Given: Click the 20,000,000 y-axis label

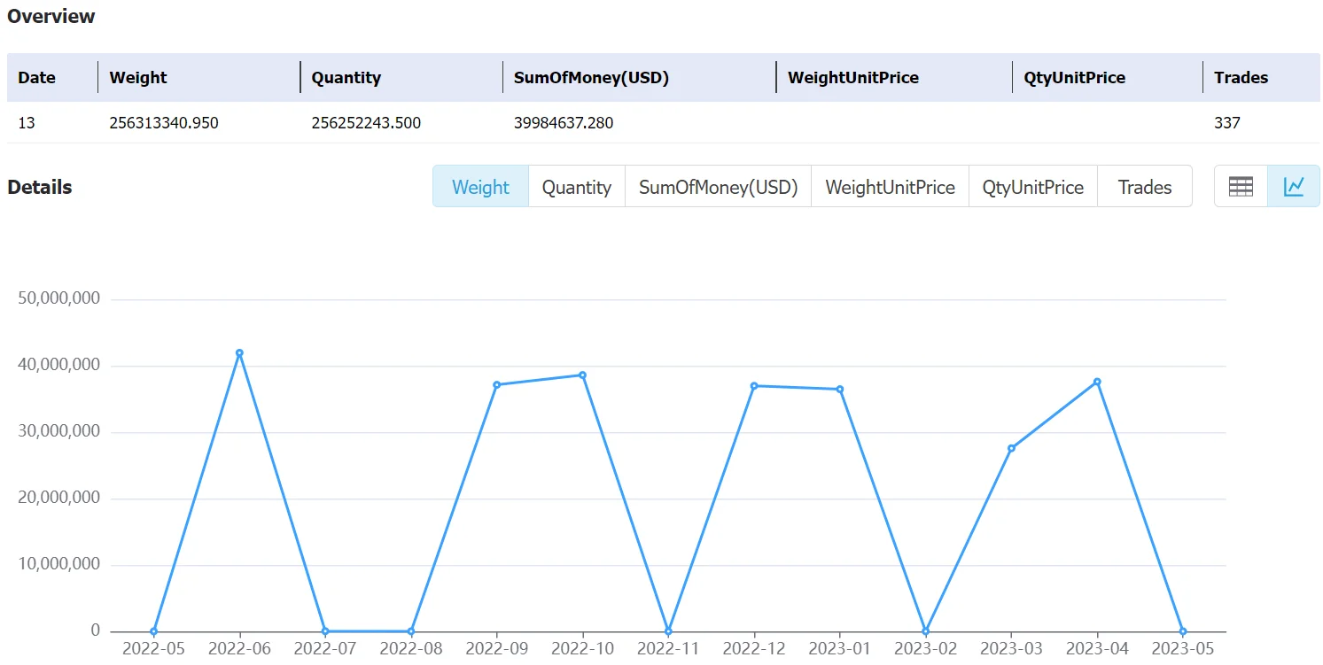Looking at the screenshot, I should click(x=59, y=498).
